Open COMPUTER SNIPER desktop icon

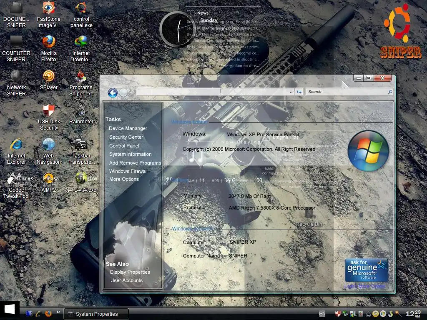[16, 48]
